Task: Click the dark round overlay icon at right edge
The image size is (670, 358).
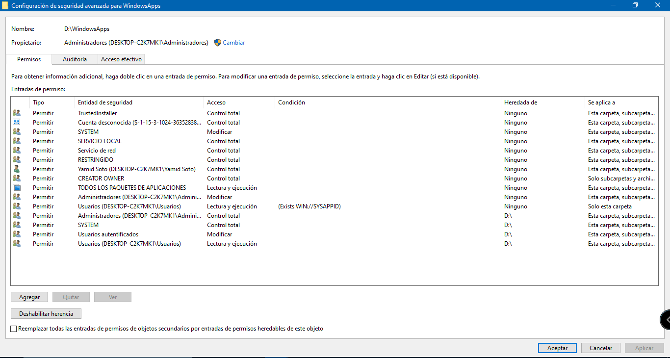Action: tap(666, 320)
